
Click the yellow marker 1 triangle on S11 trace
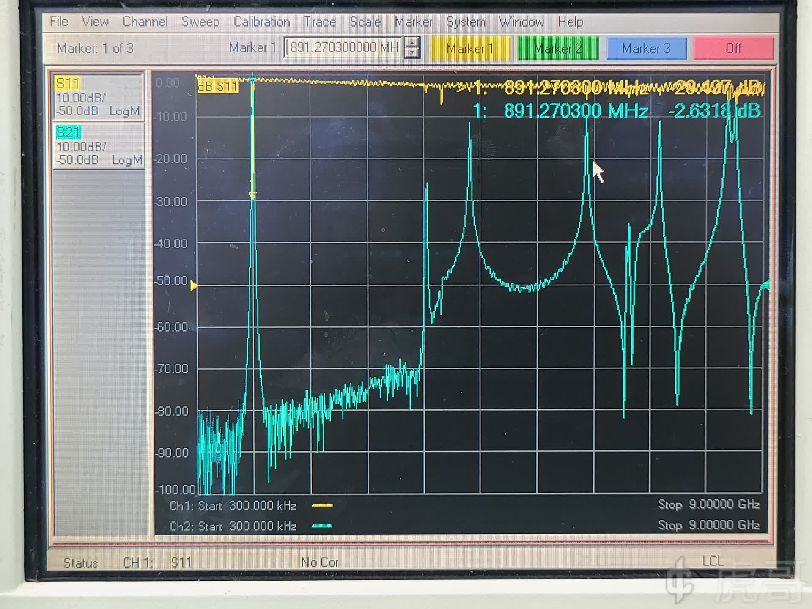pos(253,194)
